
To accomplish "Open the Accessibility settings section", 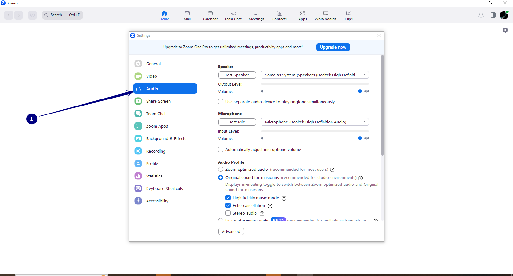I will click(165, 201).
